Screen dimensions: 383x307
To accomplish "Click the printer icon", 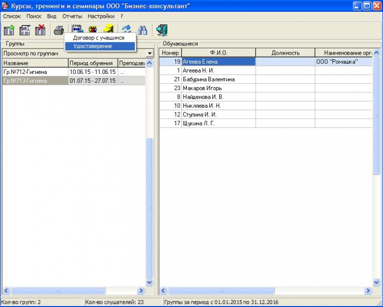I will (59, 30).
